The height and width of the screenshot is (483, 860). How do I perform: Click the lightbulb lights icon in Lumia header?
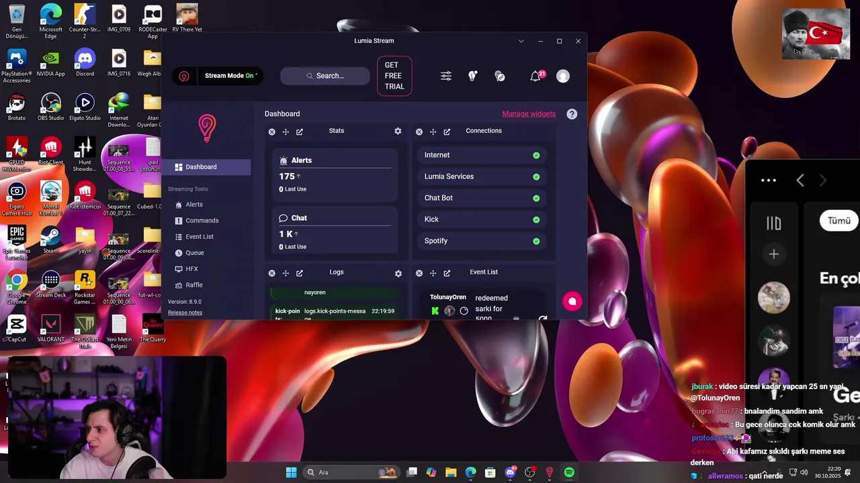coord(472,76)
